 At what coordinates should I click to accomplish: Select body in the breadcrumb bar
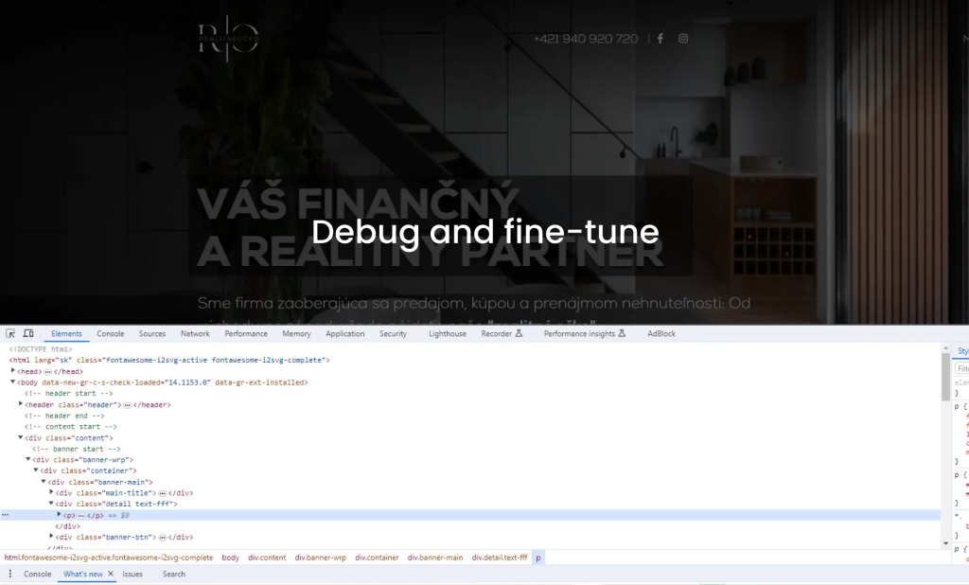(x=230, y=558)
